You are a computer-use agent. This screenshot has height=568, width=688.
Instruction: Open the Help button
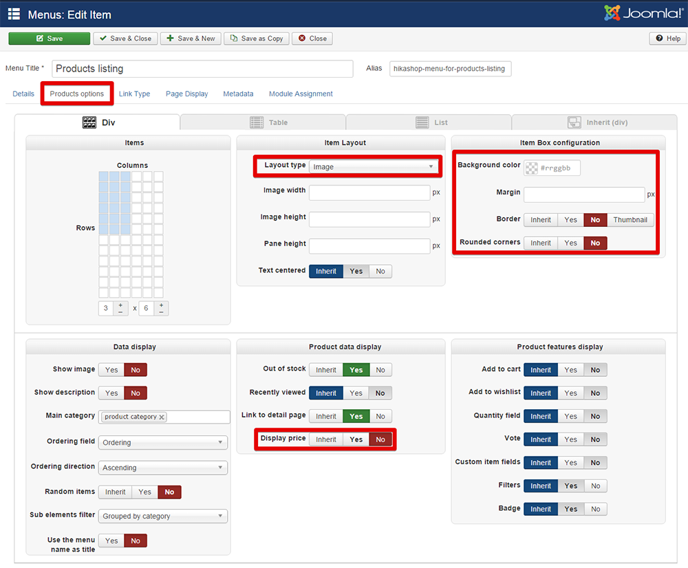668,39
